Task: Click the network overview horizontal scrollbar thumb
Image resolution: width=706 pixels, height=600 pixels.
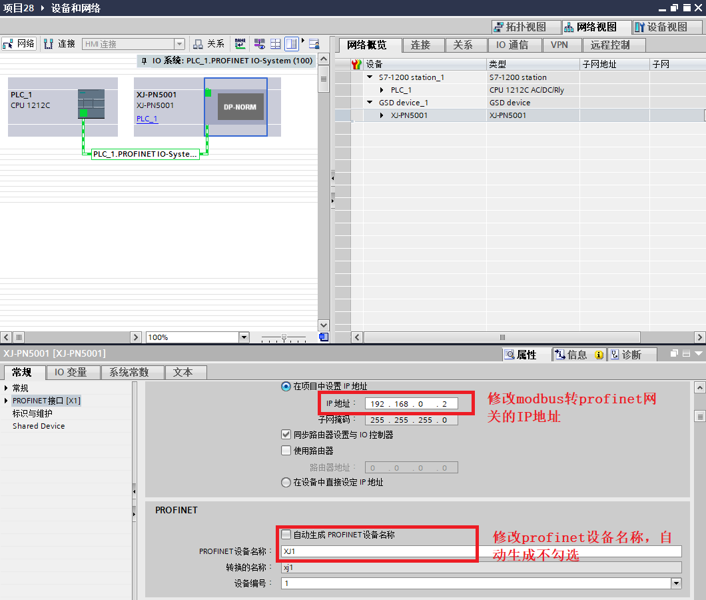Action: [x=502, y=337]
